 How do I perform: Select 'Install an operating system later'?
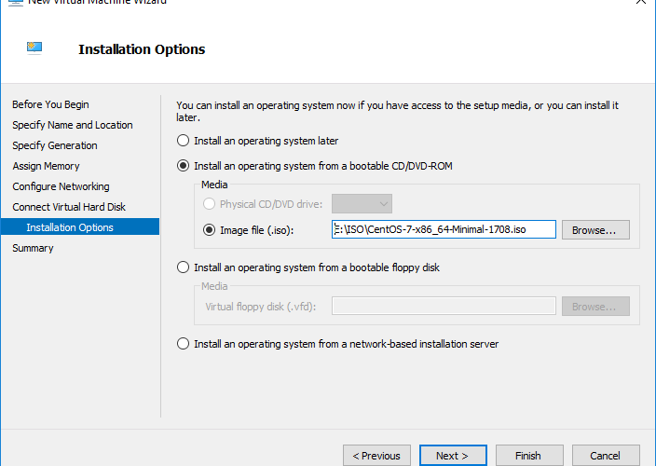(184, 141)
